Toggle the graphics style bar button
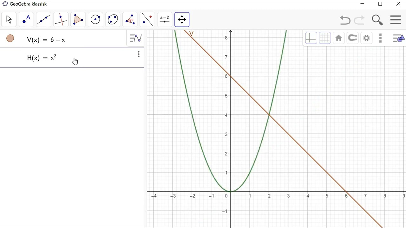 pos(399,38)
